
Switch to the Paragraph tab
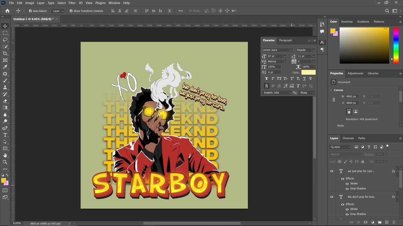[x=285, y=40]
